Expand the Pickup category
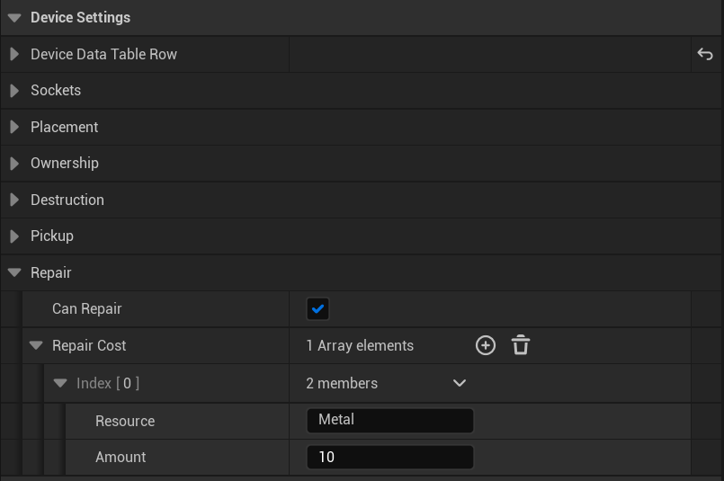The width and height of the screenshot is (724, 481). click(13, 236)
